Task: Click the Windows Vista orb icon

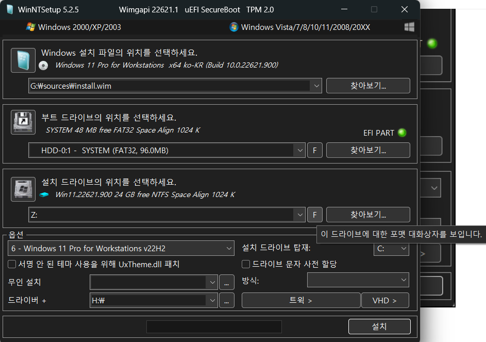Action: point(233,27)
